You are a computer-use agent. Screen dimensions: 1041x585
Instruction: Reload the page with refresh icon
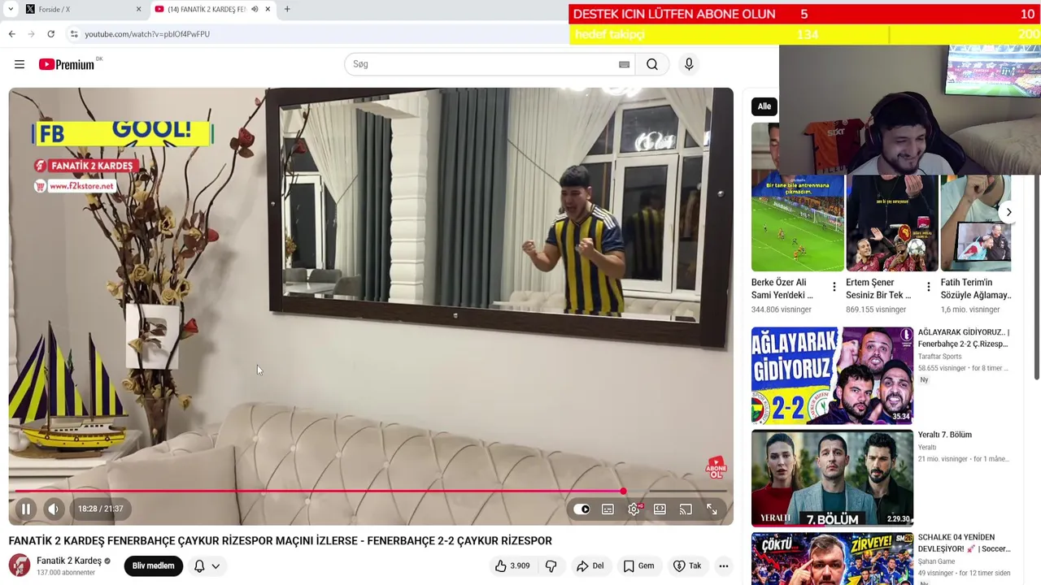click(x=50, y=34)
